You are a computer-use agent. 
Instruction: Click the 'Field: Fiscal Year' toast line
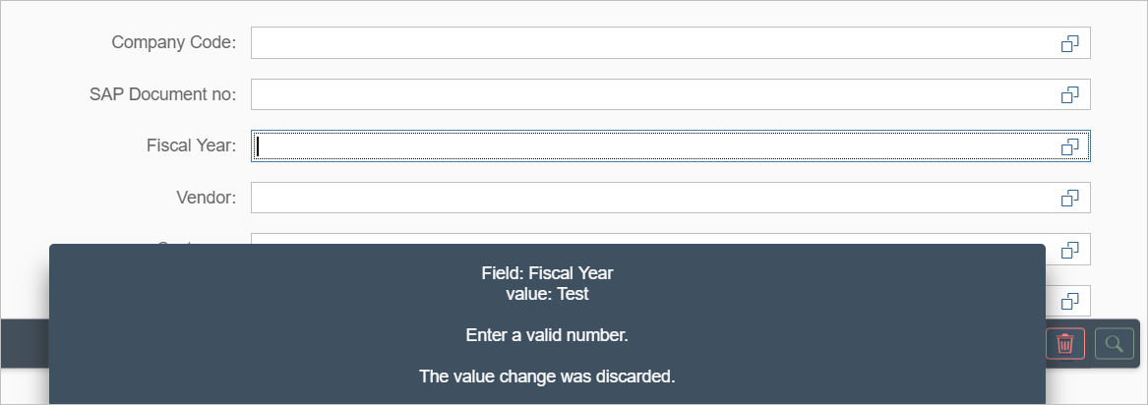pyautogui.click(x=546, y=273)
